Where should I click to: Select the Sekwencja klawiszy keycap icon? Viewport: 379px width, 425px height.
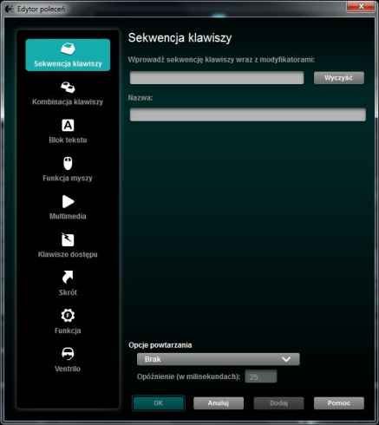68,49
